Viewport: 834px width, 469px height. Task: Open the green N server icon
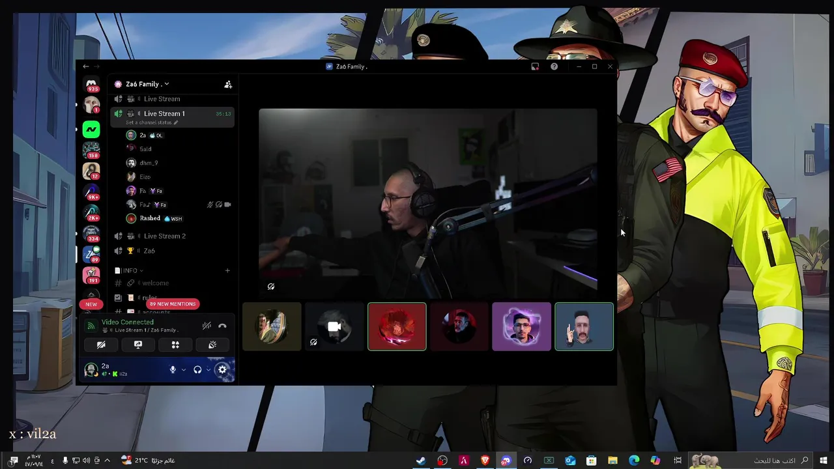click(91, 130)
